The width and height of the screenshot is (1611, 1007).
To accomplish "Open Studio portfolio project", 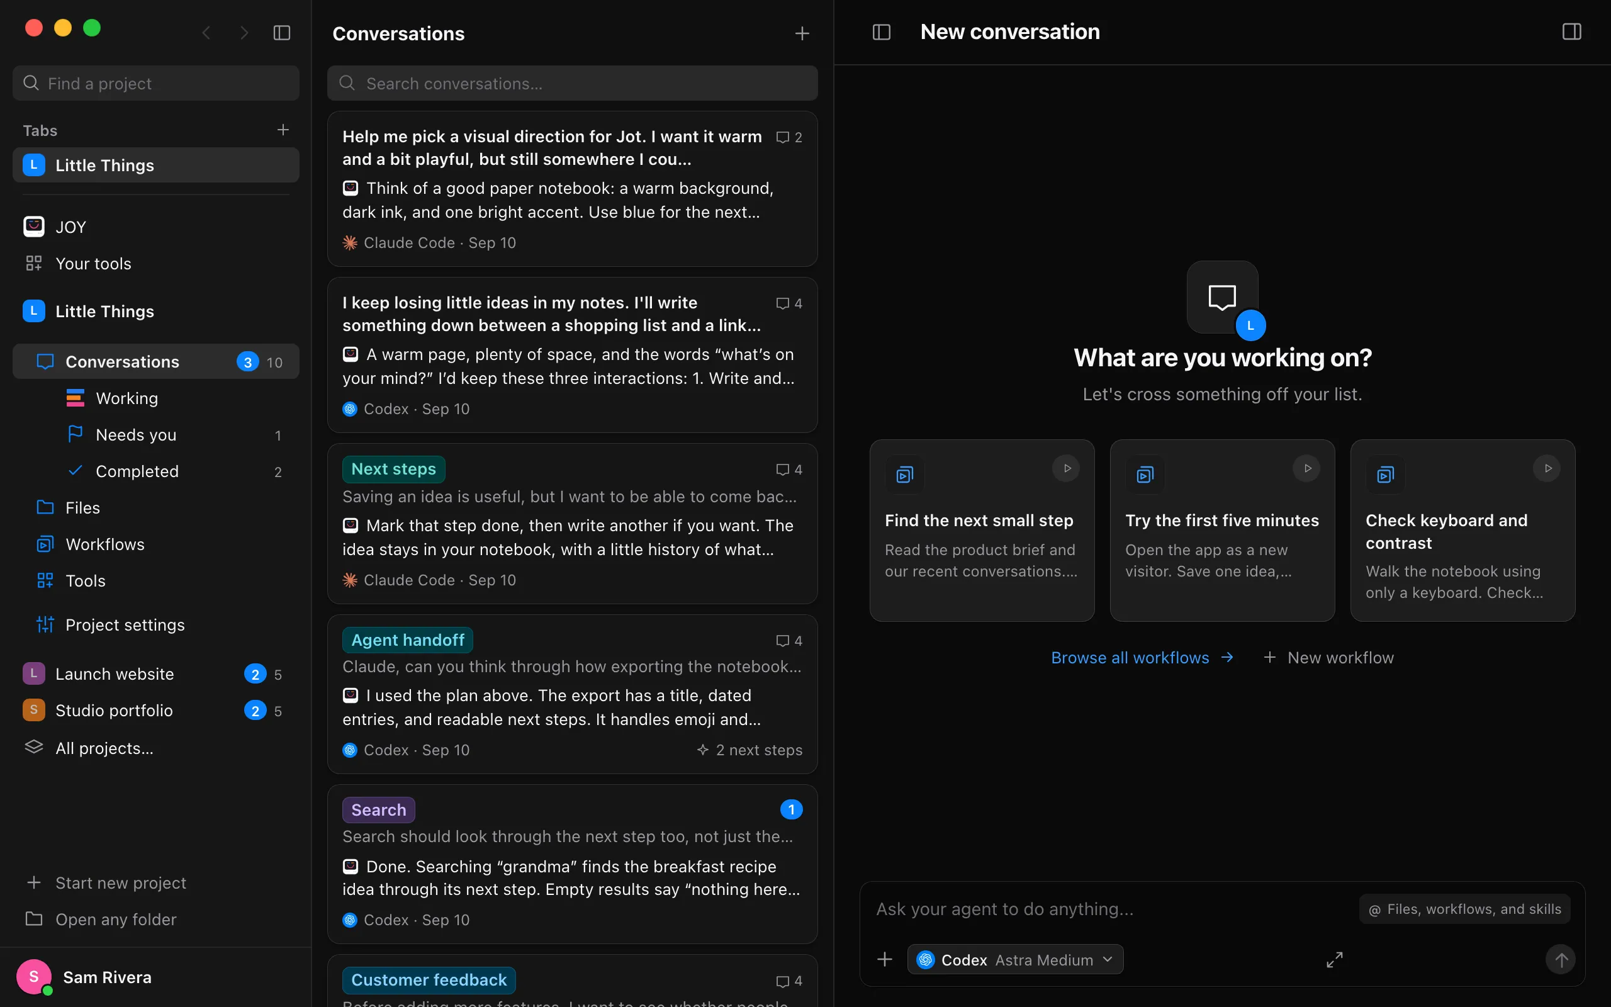I will point(156,711).
